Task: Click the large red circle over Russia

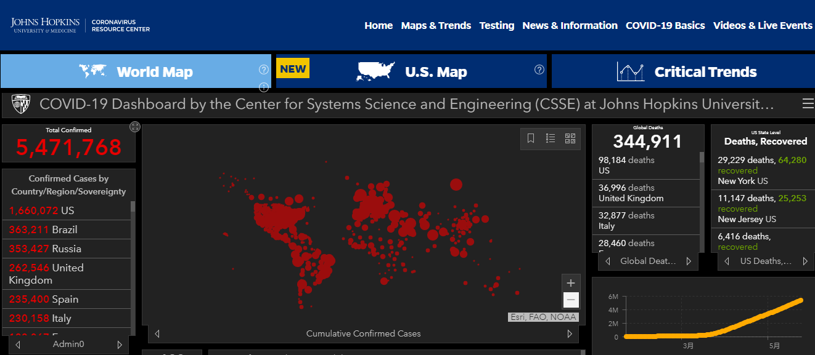Action: point(456,184)
